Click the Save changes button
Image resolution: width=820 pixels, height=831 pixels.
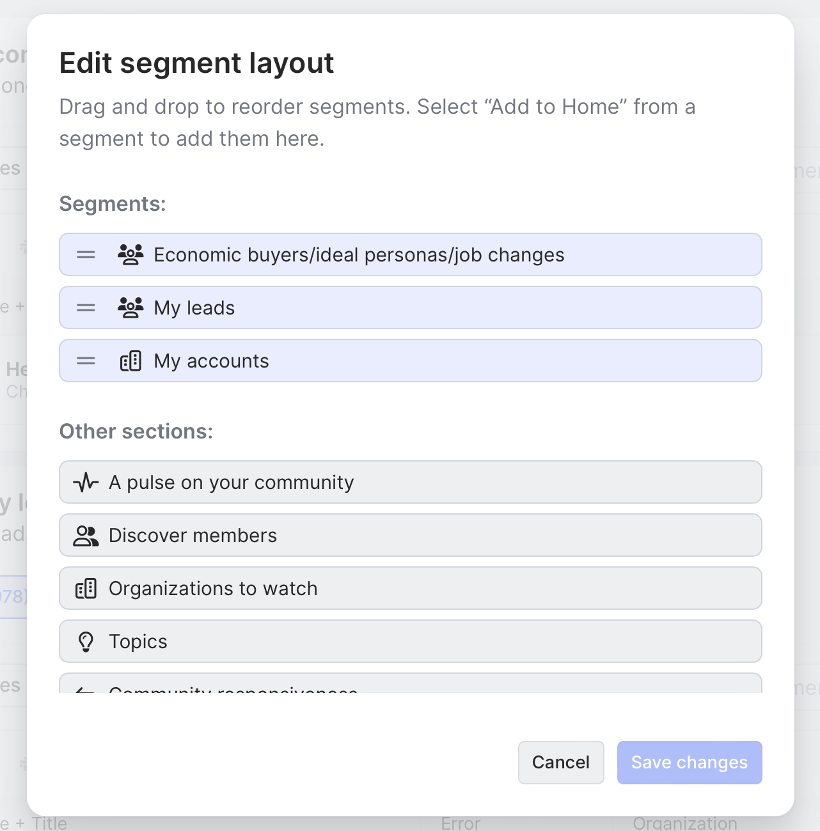(689, 763)
